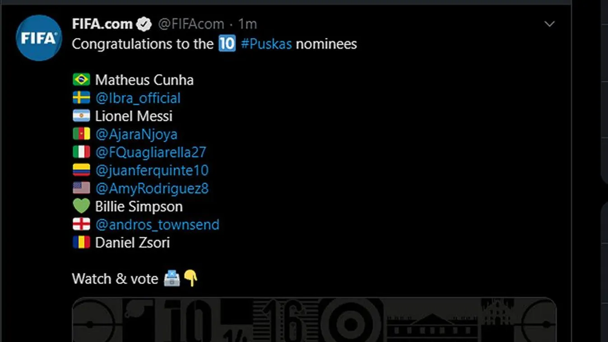The width and height of the screenshot is (608, 342).
Task: Click the FIFA profile avatar
Action: [x=39, y=38]
